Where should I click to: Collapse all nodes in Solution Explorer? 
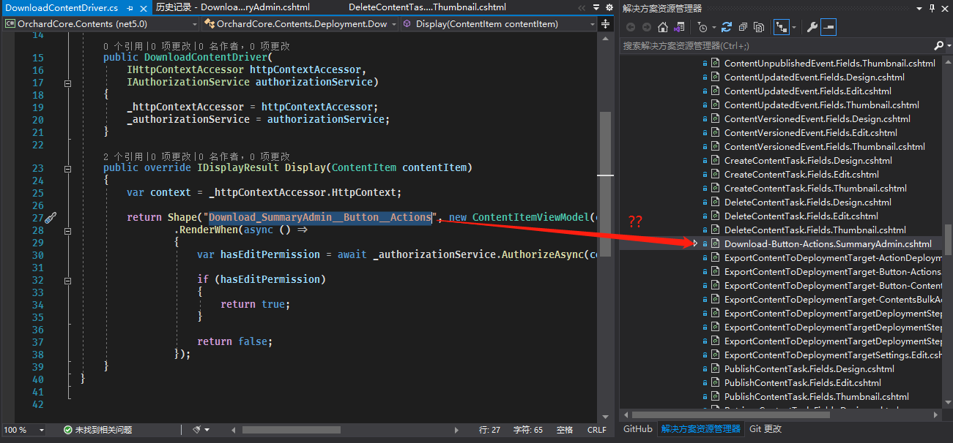(x=743, y=27)
